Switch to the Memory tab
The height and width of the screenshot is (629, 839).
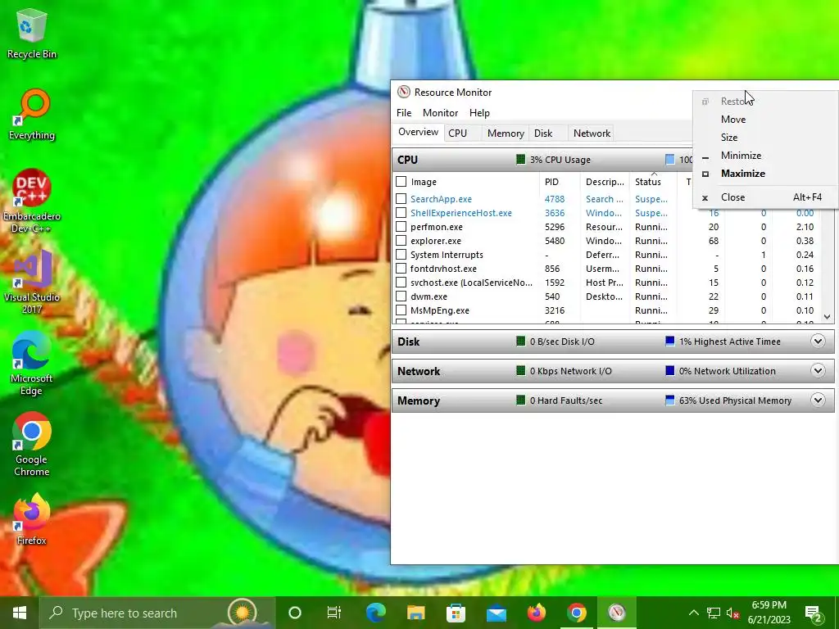click(506, 133)
